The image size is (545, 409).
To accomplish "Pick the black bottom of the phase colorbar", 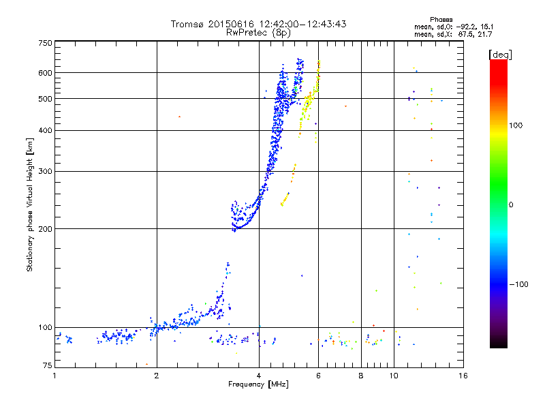I will (499, 345).
